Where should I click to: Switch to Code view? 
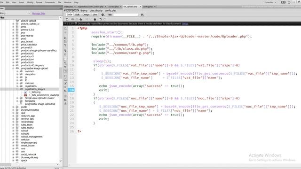coord(69,15)
